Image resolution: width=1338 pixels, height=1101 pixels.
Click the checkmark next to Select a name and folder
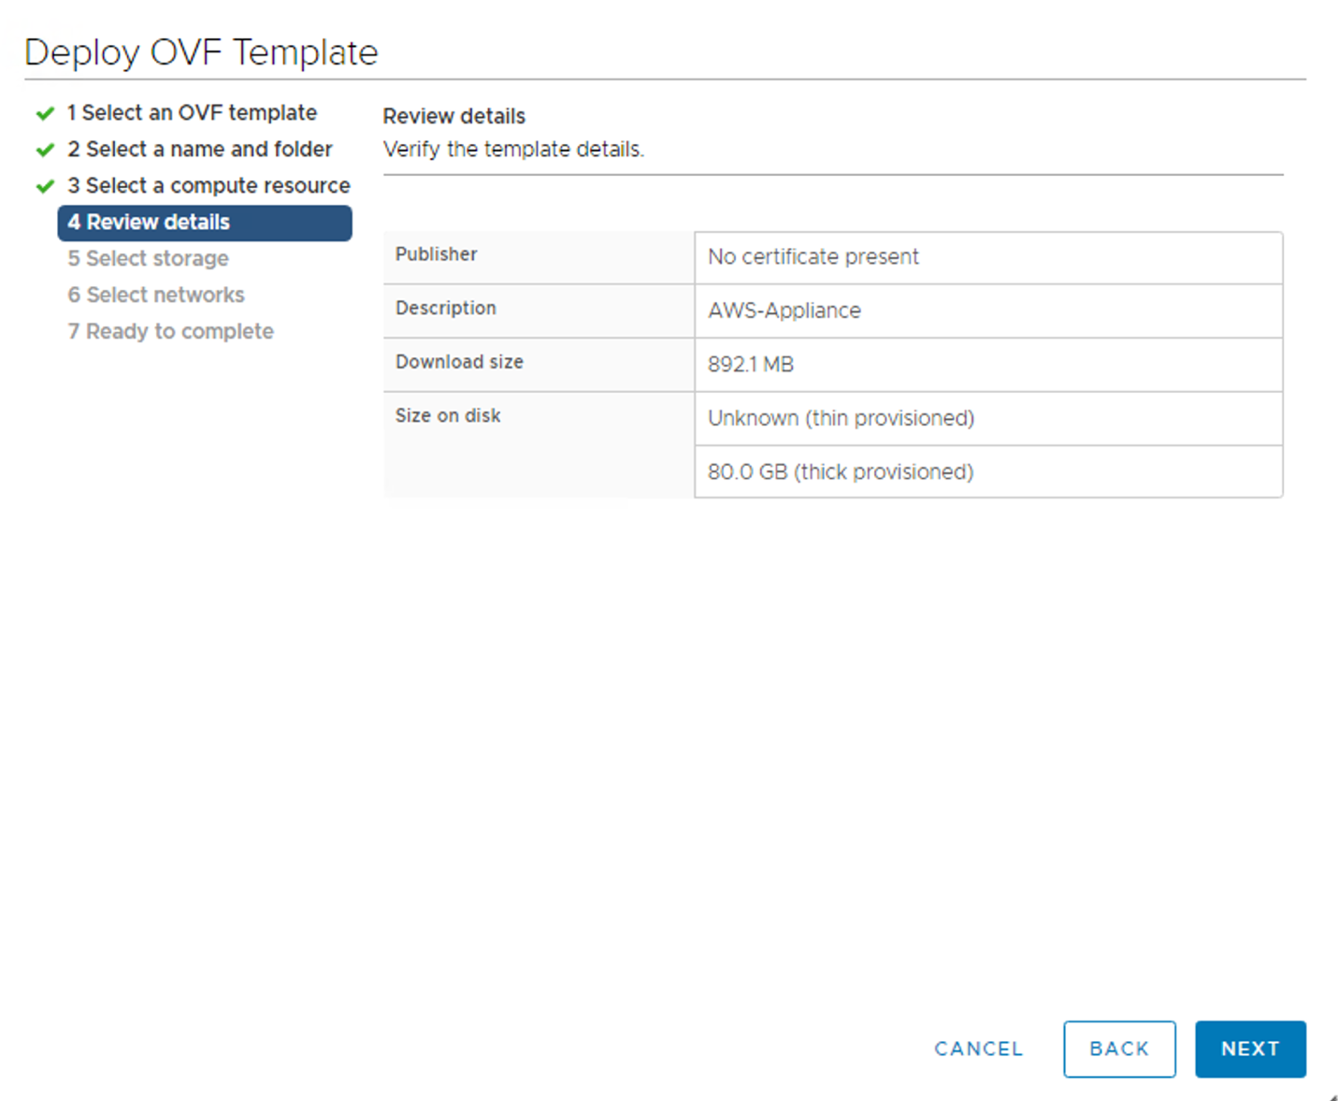[44, 149]
